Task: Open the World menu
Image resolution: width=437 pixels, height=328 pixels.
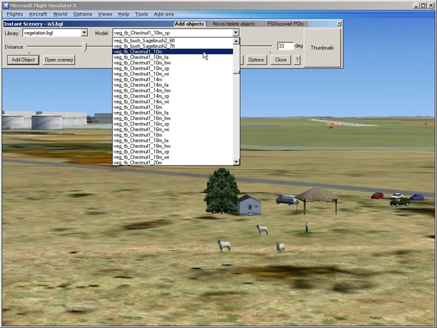Action: tap(60, 14)
